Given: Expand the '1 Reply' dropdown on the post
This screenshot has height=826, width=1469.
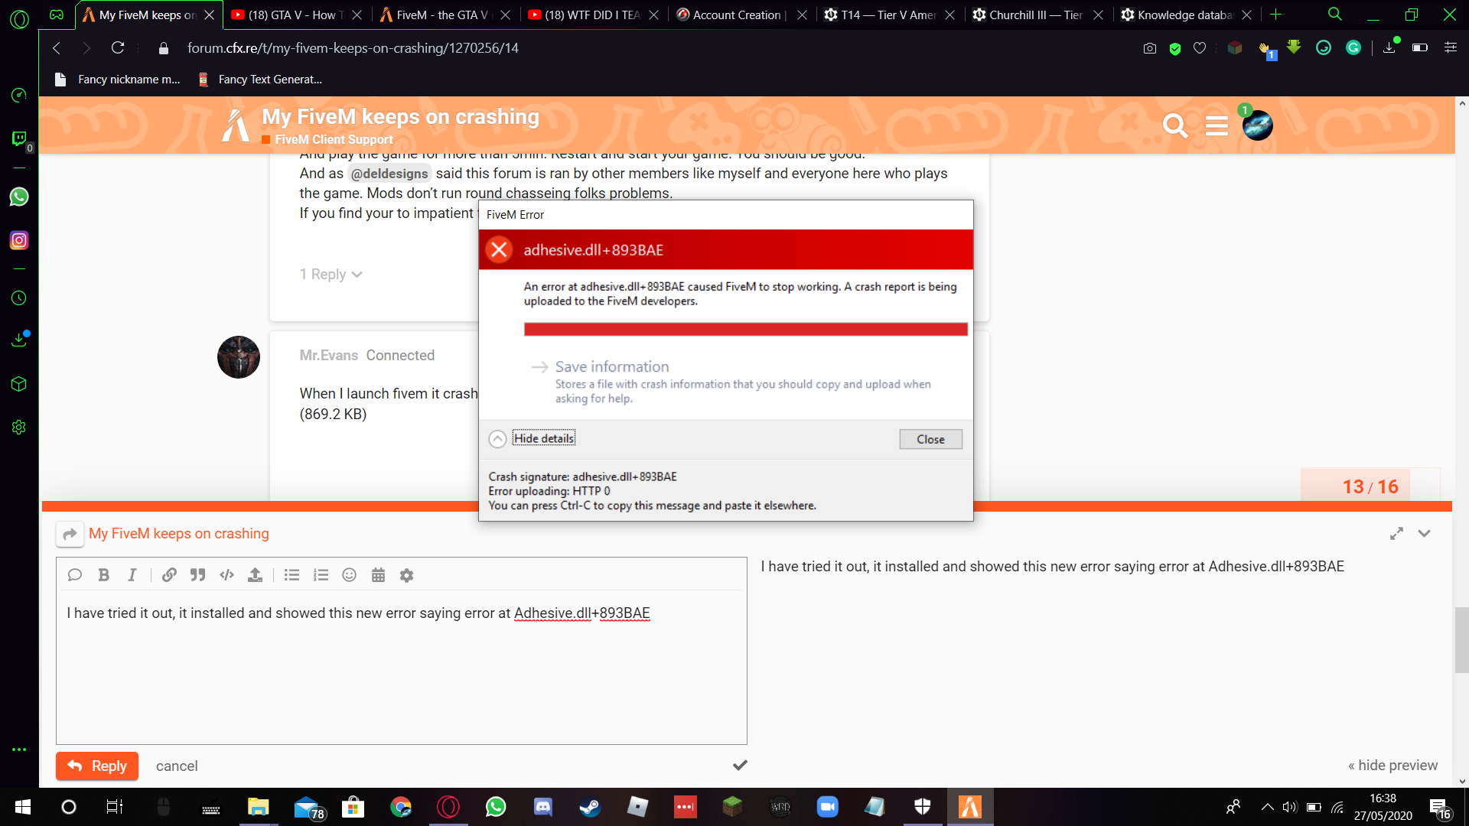Looking at the screenshot, I should tap(331, 274).
